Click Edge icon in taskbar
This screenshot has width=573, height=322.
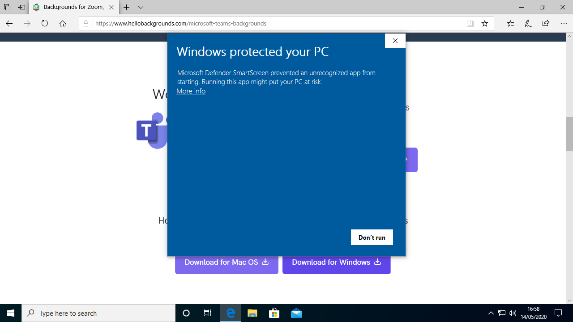tap(231, 313)
